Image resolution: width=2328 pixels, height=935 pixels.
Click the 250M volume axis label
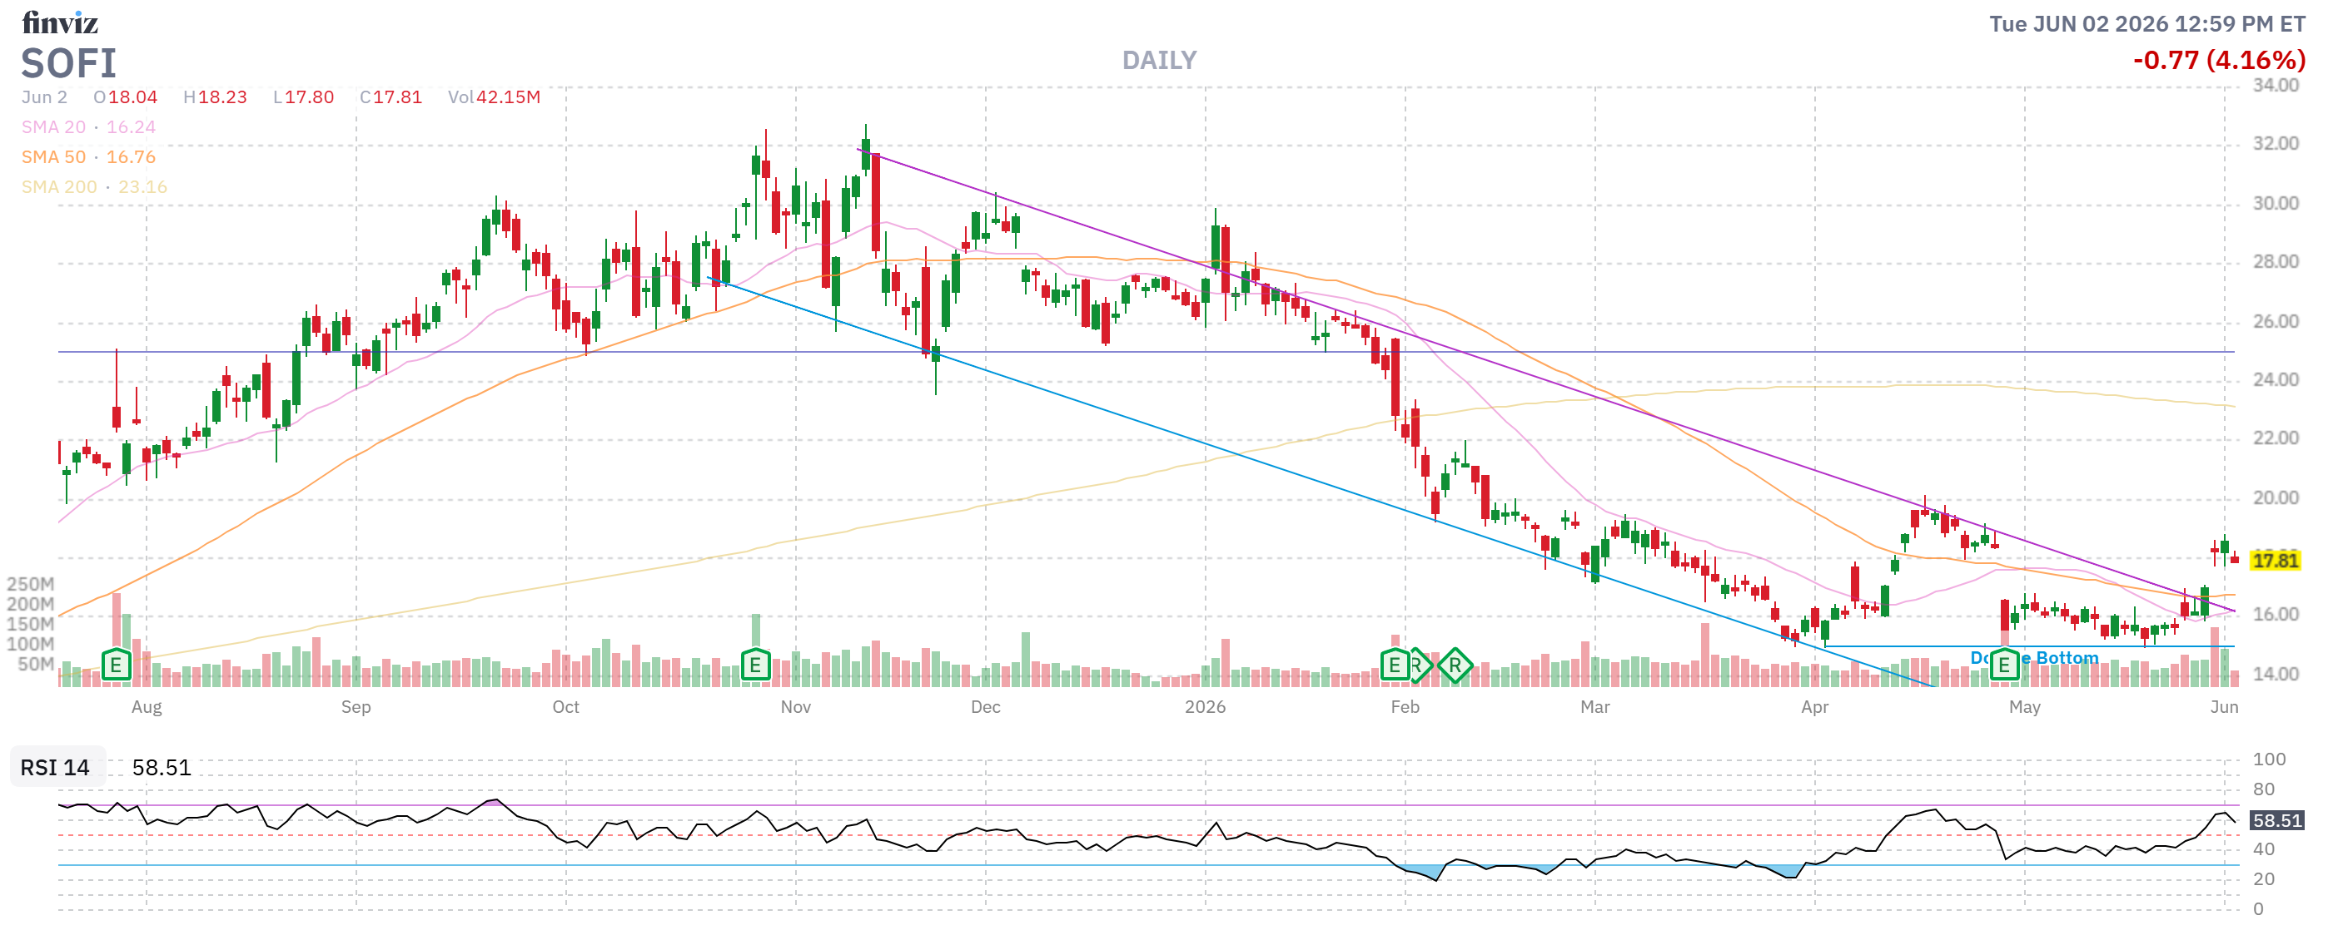pos(30,584)
